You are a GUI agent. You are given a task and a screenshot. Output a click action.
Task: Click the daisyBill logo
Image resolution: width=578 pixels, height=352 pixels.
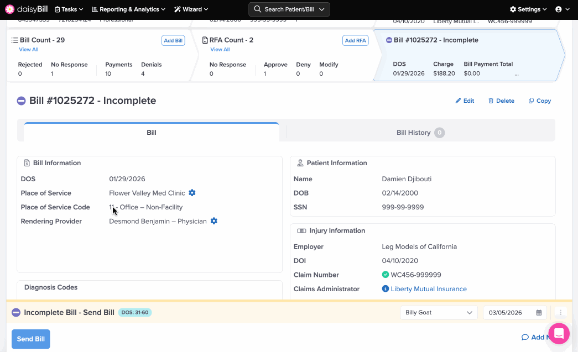pos(26,9)
